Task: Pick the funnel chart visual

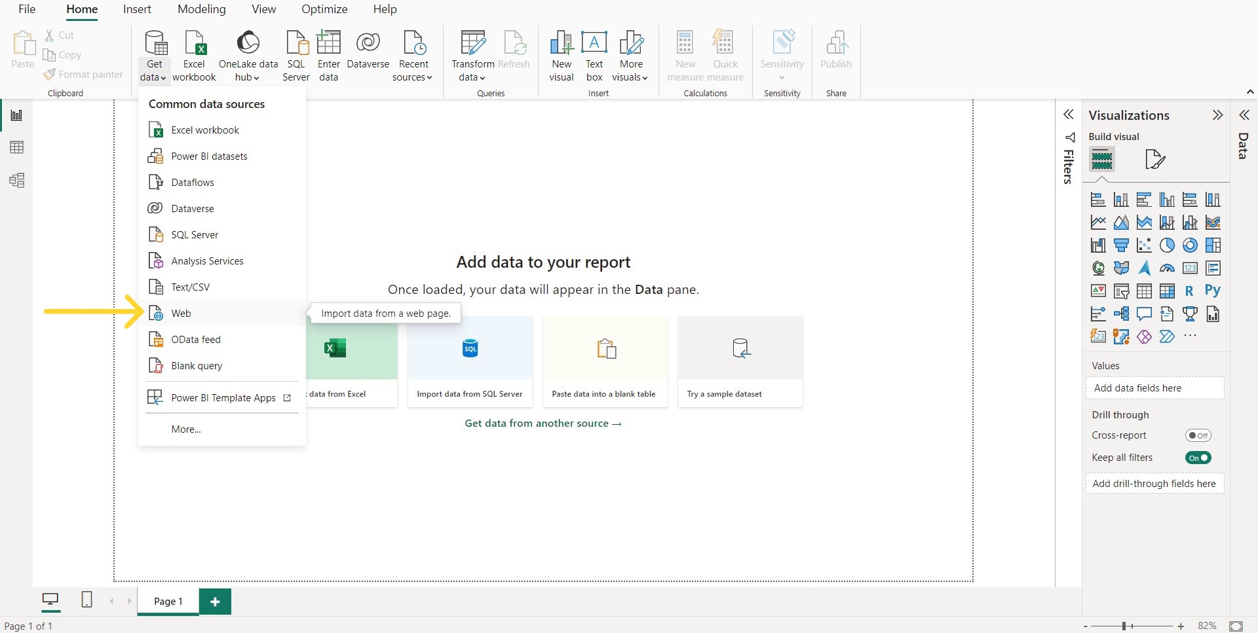Action: point(1121,245)
